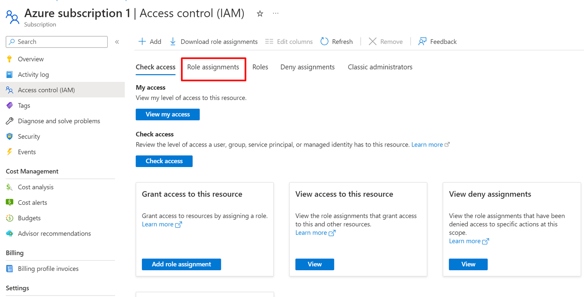Click the Feedback icon in toolbar
This screenshot has height=297, width=584.
(422, 41)
